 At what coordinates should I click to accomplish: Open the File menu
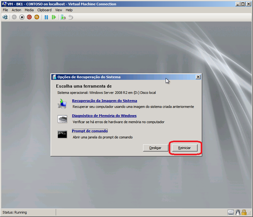point(5,10)
